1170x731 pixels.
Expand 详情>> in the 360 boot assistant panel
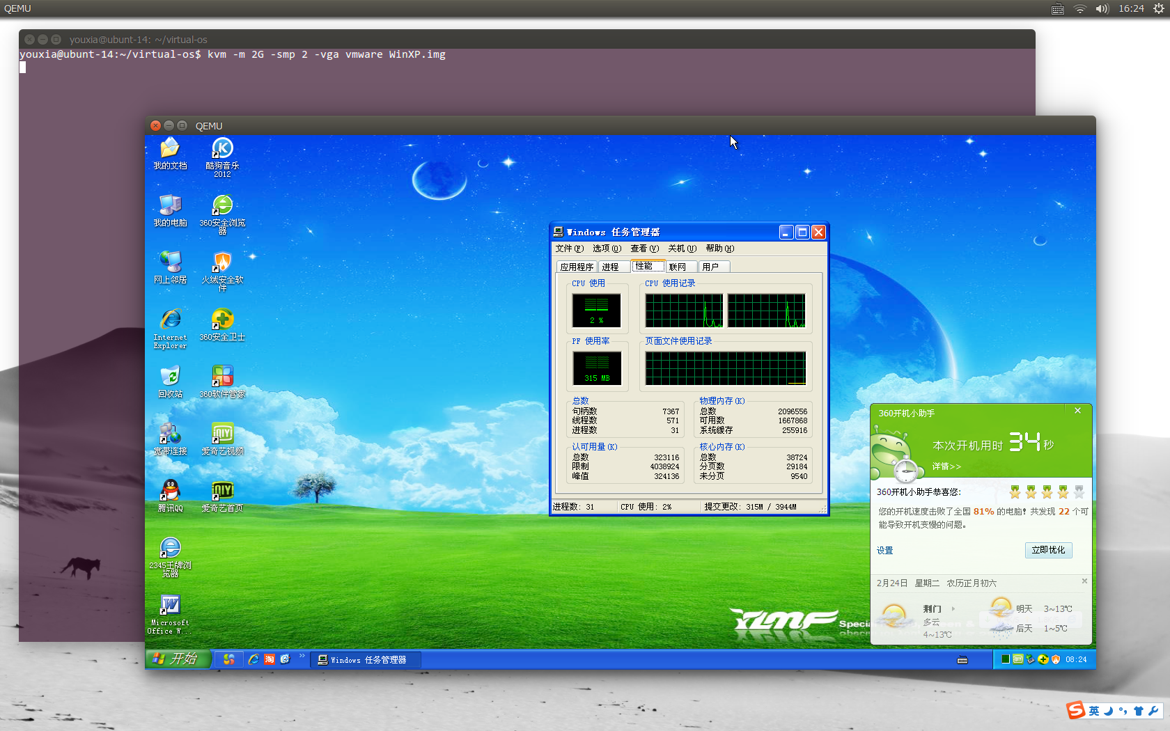tap(946, 467)
